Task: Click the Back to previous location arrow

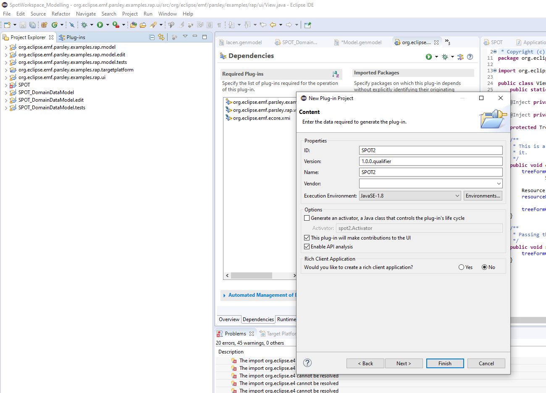Action: (273, 25)
